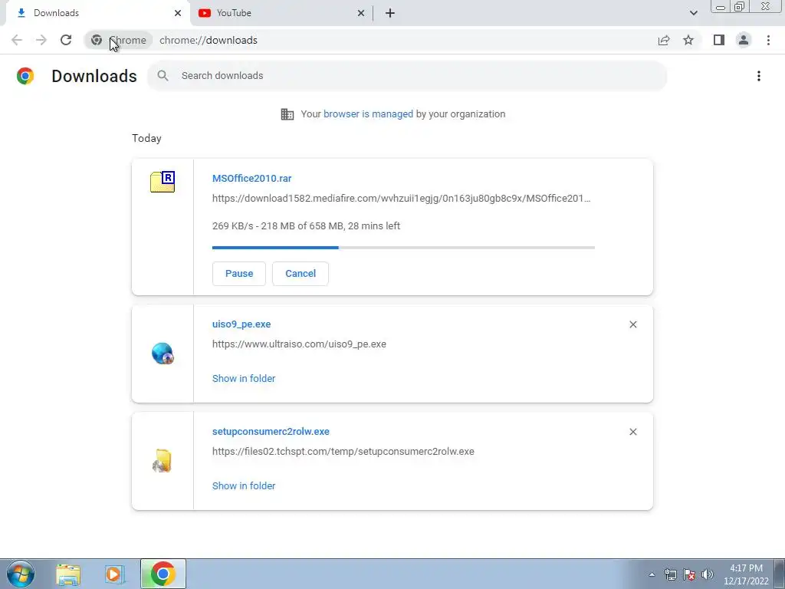Click the address bar URL chrome://downloads
The height and width of the screenshot is (589, 785).
coord(209,40)
